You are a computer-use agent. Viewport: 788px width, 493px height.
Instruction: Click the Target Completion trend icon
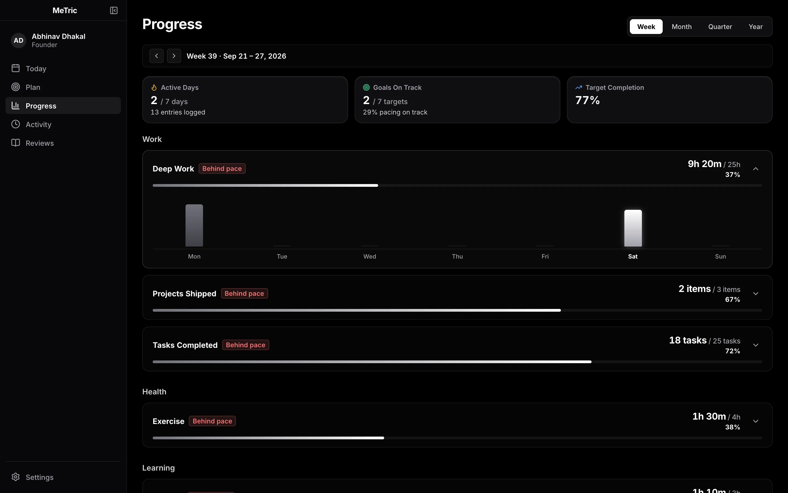click(x=579, y=87)
